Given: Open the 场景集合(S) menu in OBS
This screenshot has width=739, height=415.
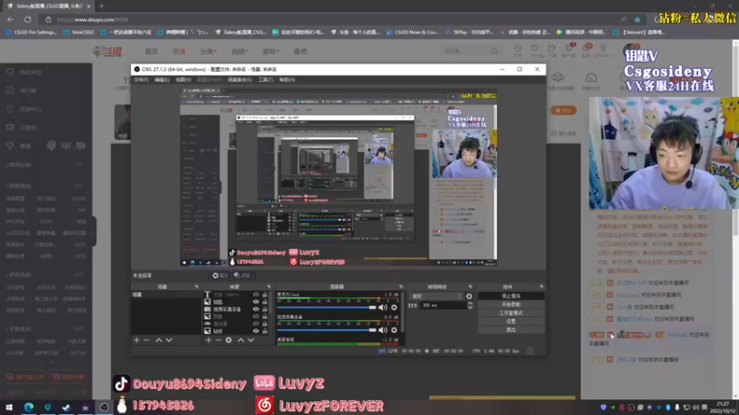Looking at the screenshot, I should tap(239, 80).
